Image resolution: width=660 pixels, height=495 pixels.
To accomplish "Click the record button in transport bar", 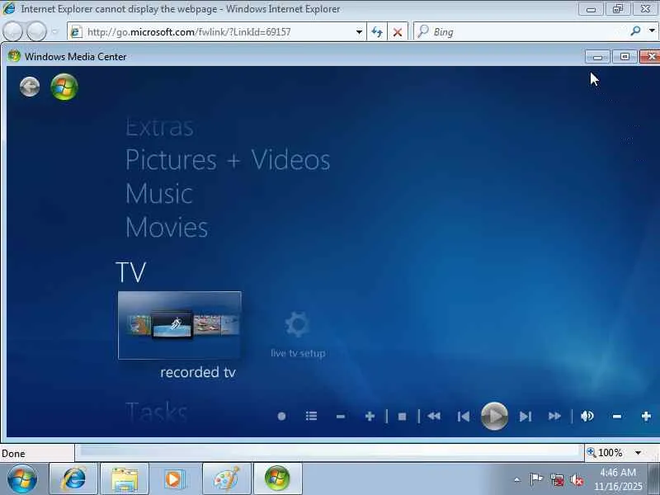I will coord(281,417).
